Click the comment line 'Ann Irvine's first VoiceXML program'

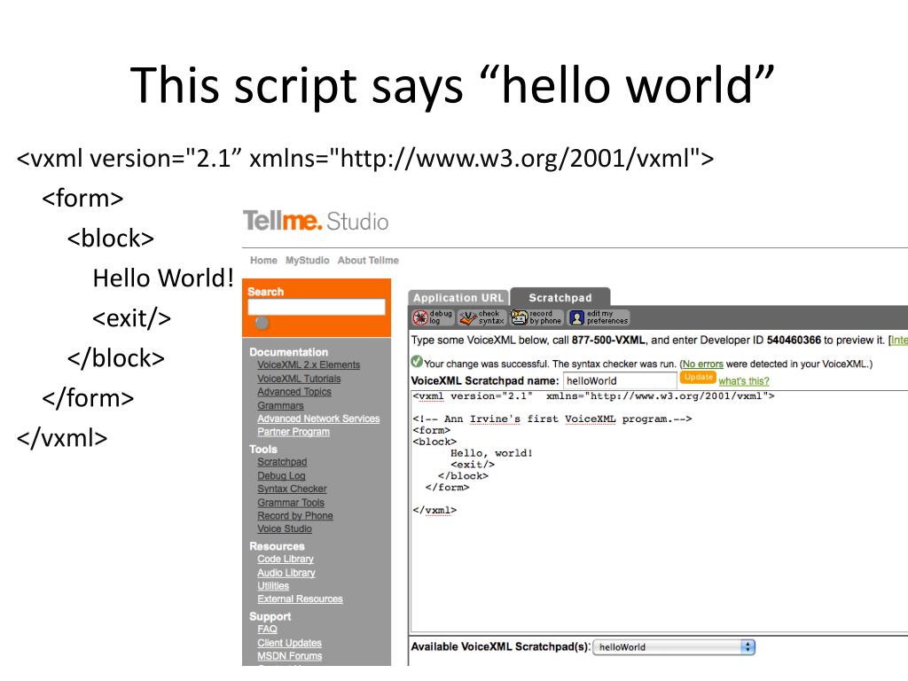tap(552, 419)
